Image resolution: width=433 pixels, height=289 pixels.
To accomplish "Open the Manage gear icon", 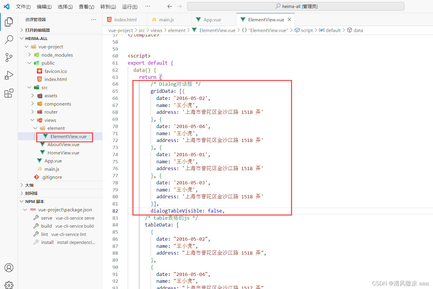I will coord(9,285).
